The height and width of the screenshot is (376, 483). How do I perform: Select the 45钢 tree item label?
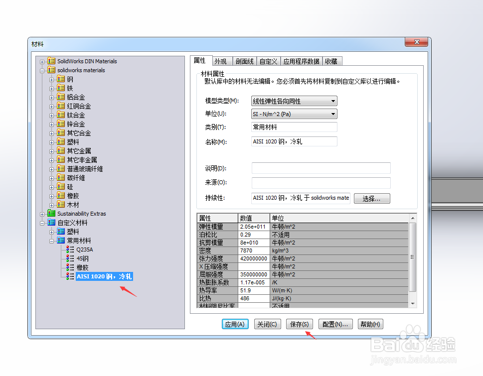pos(83,258)
